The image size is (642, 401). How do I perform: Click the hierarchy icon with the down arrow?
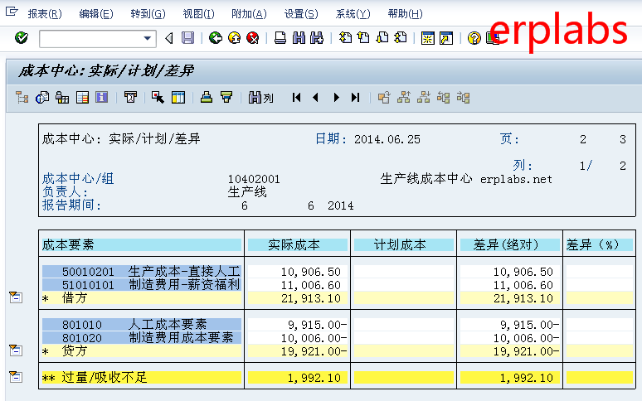(423, 97)
